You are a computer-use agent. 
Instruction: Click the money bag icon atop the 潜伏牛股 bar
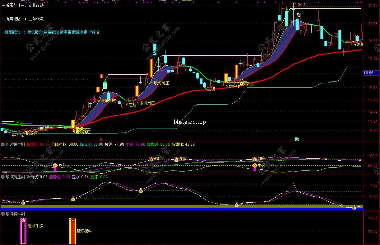(23, 220)
